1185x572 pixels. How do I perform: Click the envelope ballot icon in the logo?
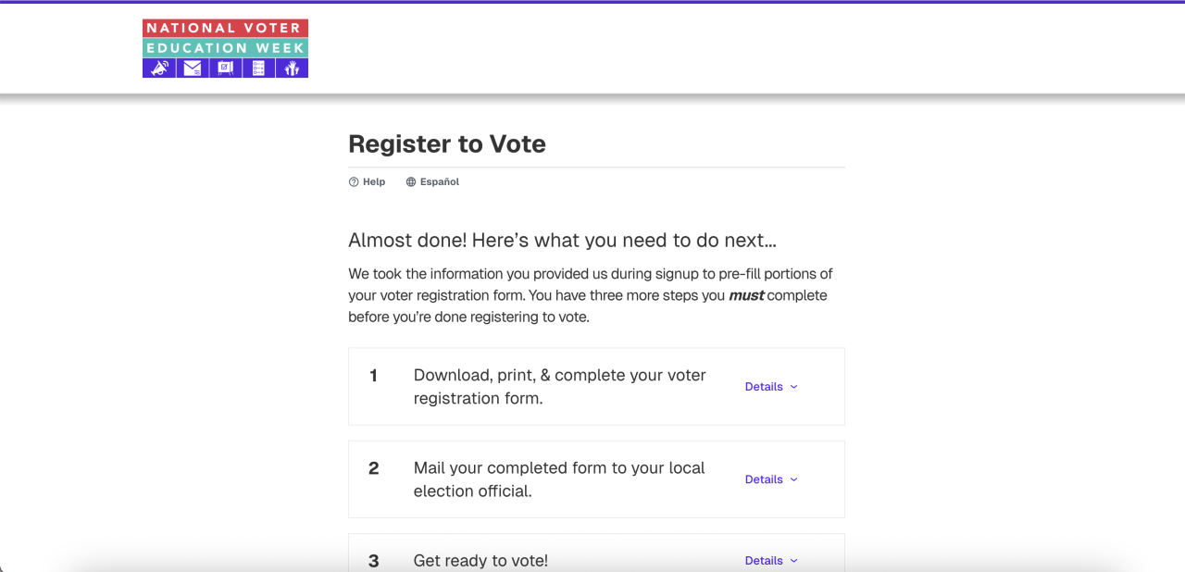click(x=193, y=68)
